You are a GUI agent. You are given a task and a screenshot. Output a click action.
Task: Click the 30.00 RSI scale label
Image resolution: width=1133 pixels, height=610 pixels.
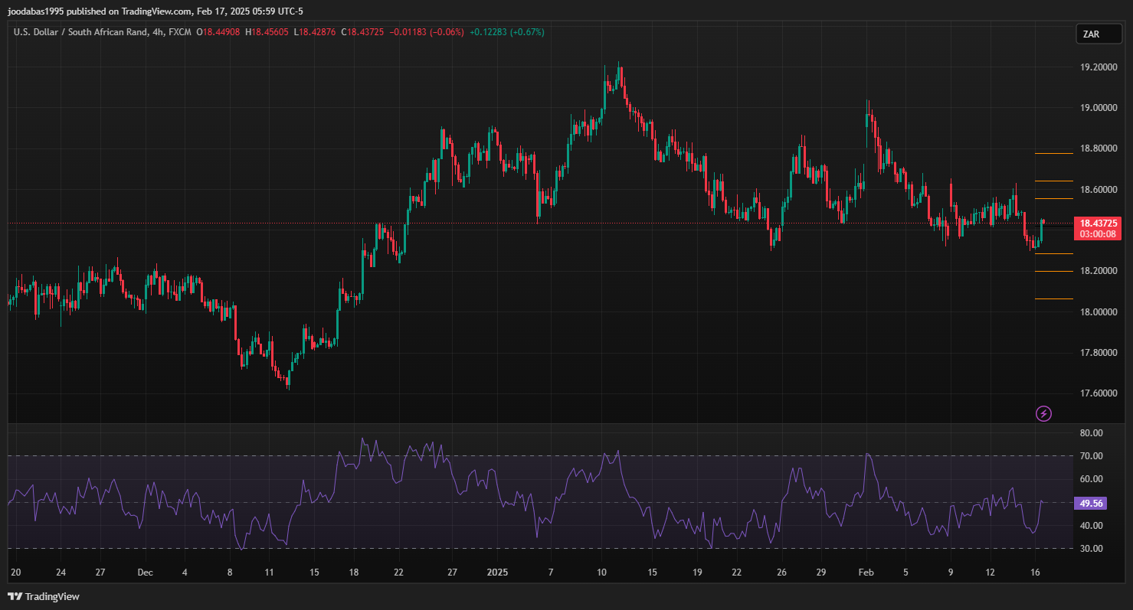click(x=1091, y=549)
